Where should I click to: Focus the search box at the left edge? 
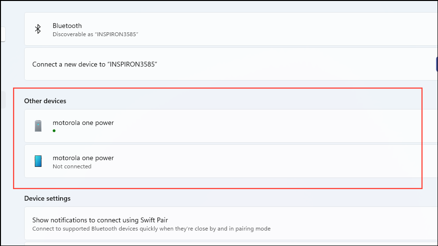click(x=2, y=34)
